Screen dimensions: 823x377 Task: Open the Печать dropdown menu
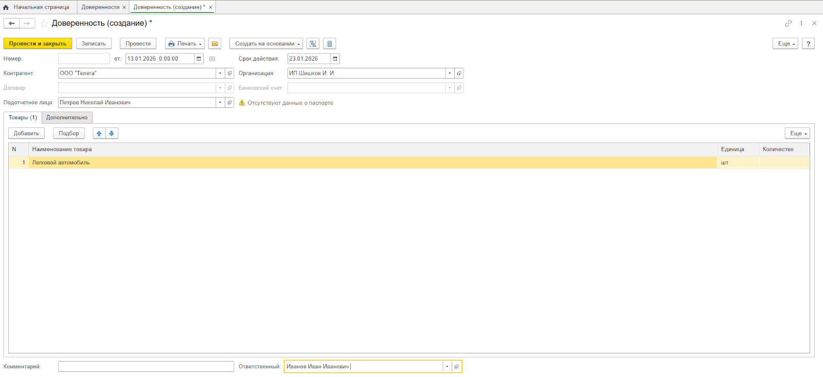coord(185,44)
